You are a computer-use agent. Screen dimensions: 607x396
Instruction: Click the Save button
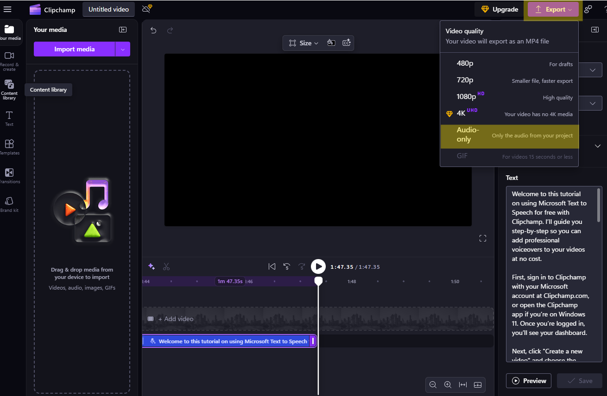tap(580, 381)
